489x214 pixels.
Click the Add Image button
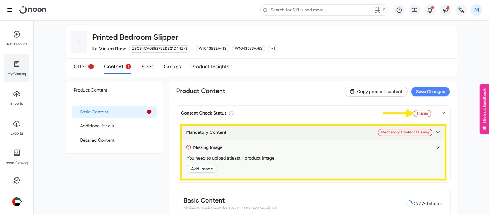(202, 169)
